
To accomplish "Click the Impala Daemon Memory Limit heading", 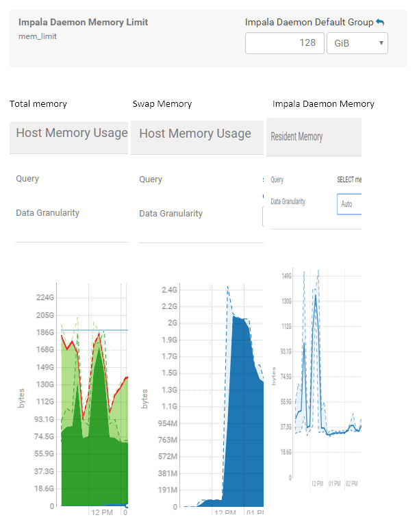I will [83, 22].
